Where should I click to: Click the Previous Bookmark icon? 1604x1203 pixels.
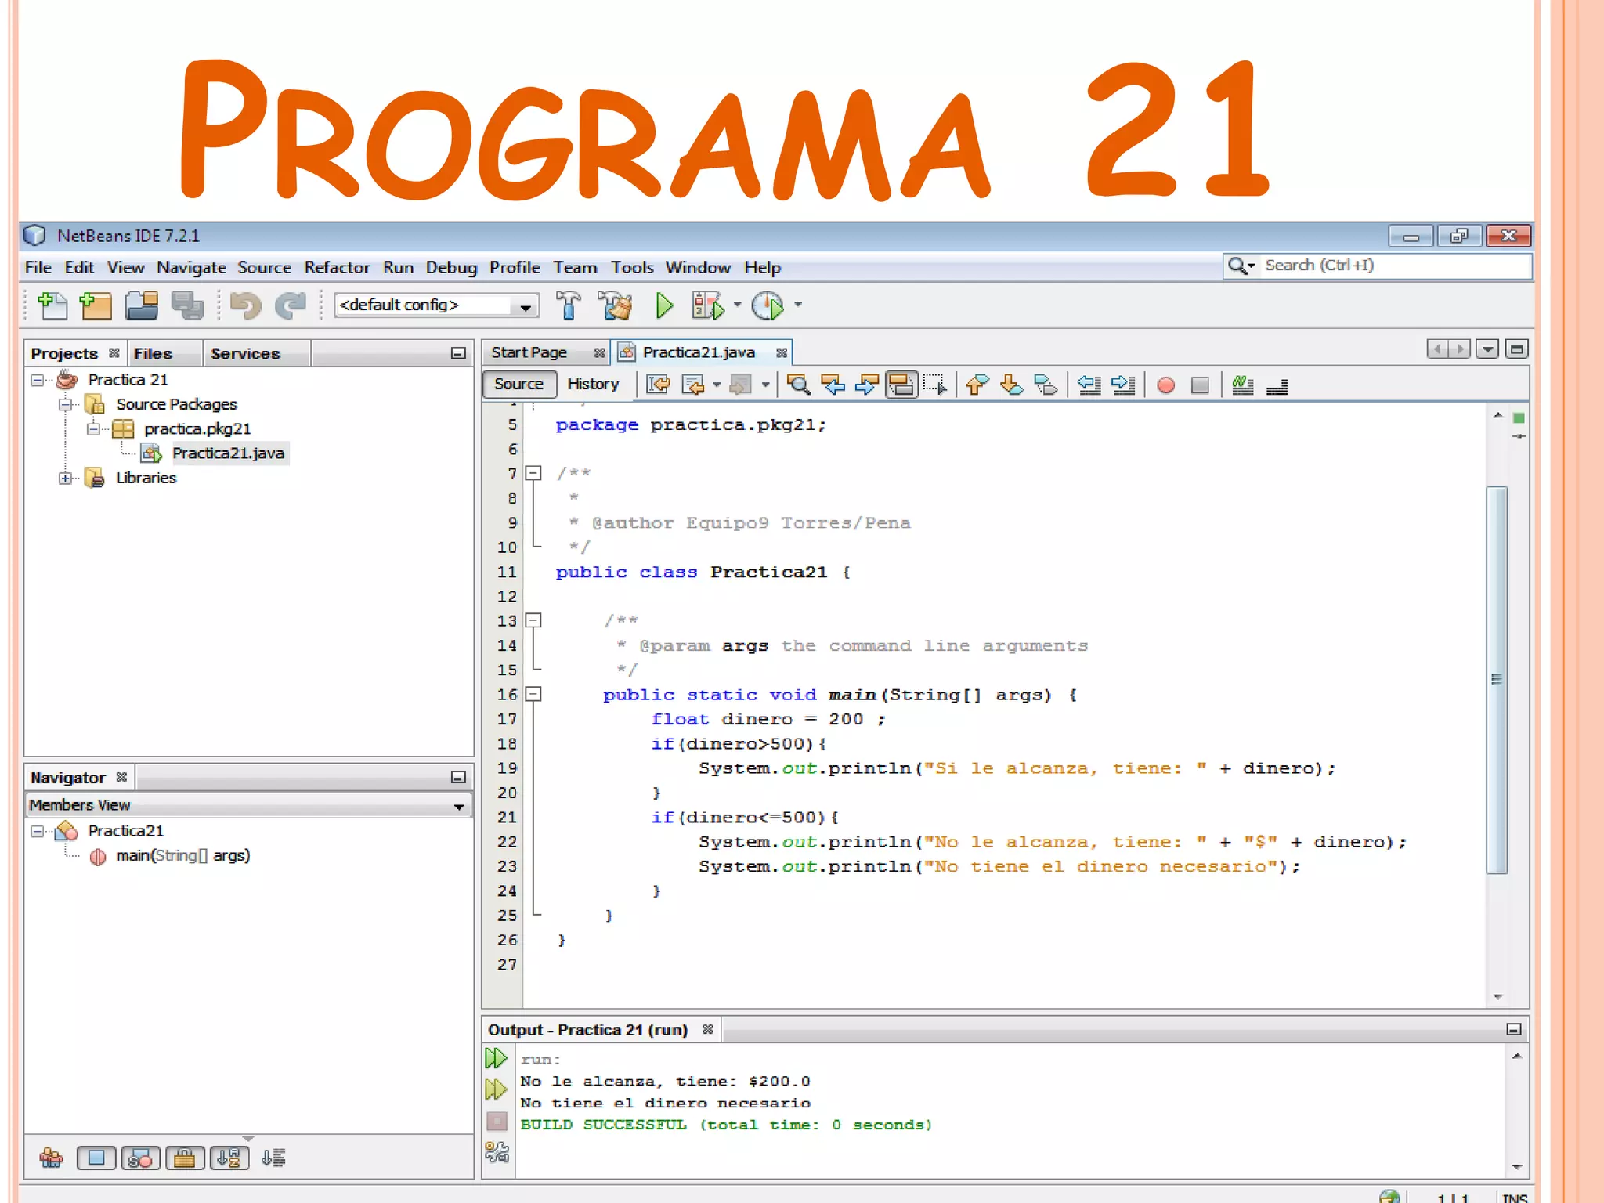[x=977, y=385]
